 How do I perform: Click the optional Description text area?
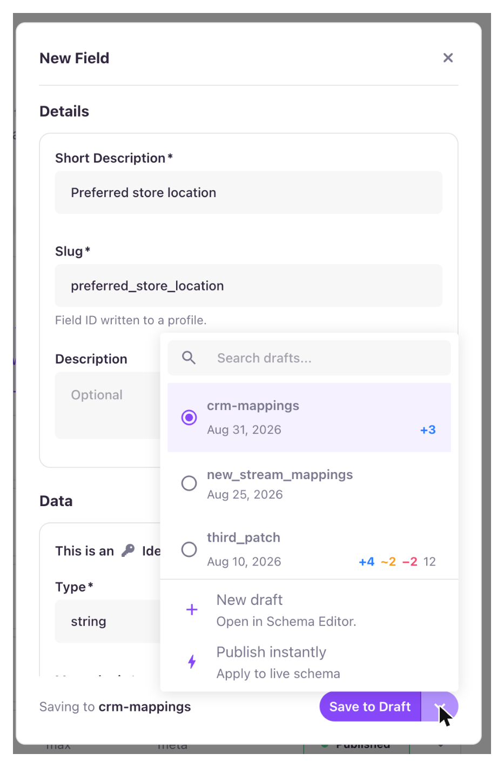(108, 406)
